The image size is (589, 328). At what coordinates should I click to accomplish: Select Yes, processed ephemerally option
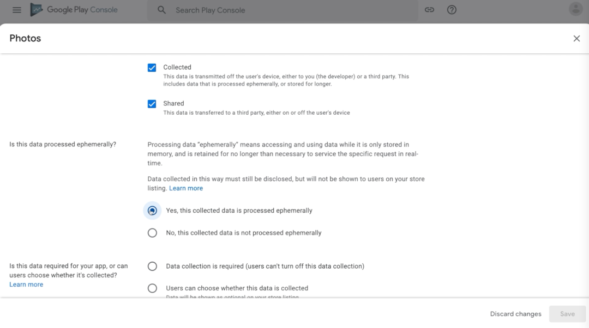[x=152, y=211]
